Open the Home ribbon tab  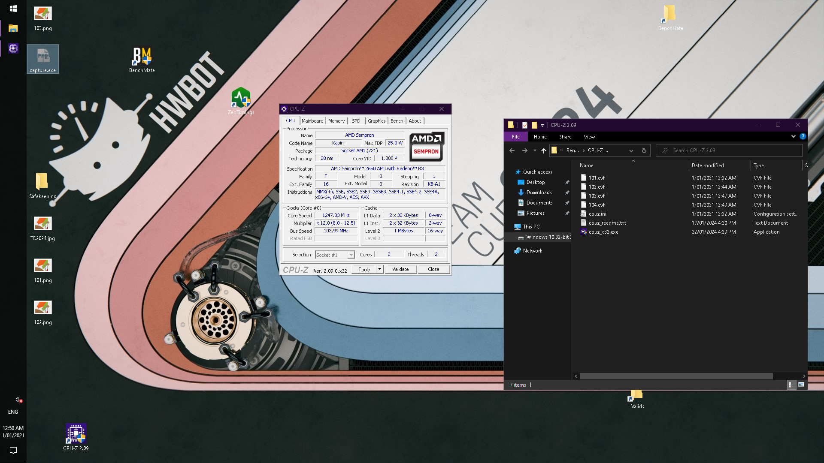click(540, 137)
